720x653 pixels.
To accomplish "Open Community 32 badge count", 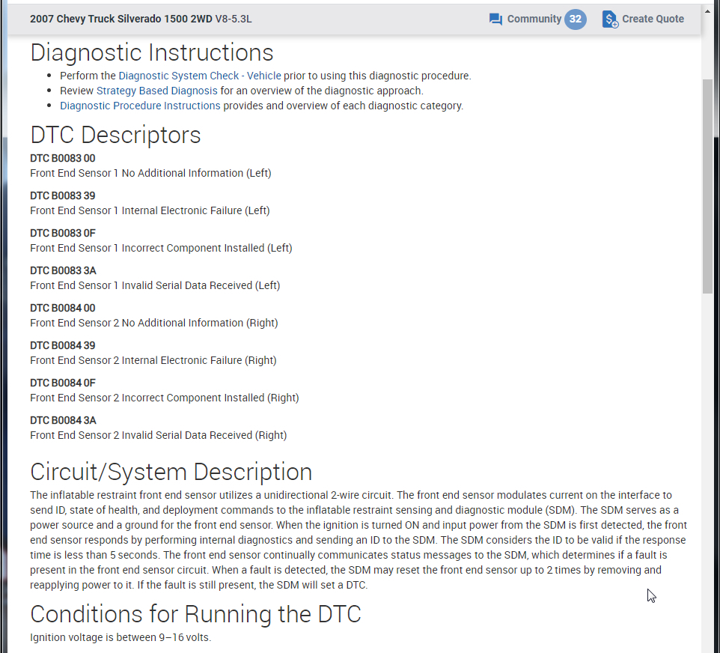I will click(x=576, y=19).
